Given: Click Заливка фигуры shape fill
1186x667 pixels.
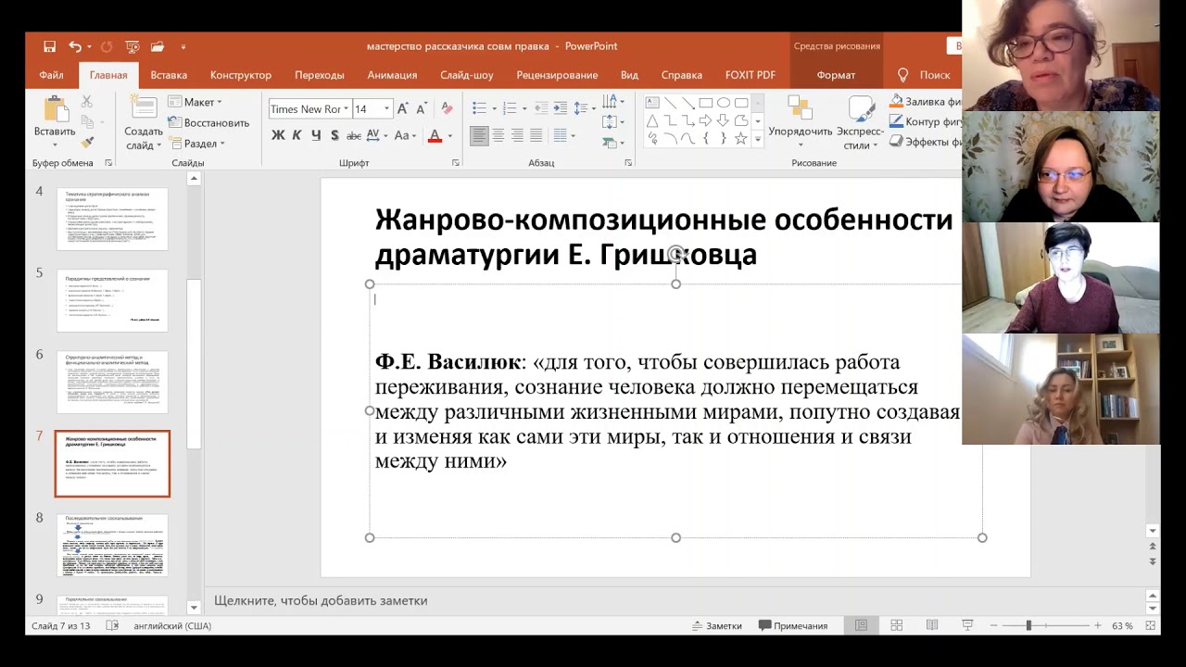Looking at the screenshot, I should pyautogui.click(x=925, y=102).
